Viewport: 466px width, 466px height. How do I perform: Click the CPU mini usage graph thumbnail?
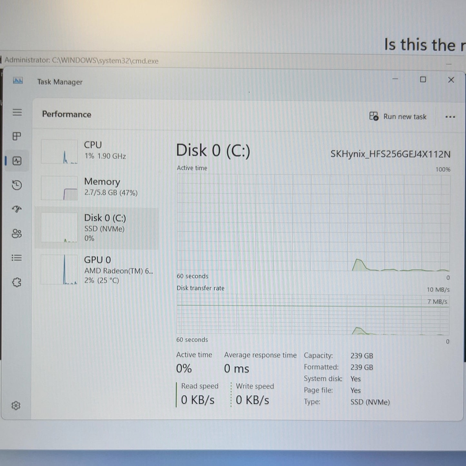click(59, 152)
